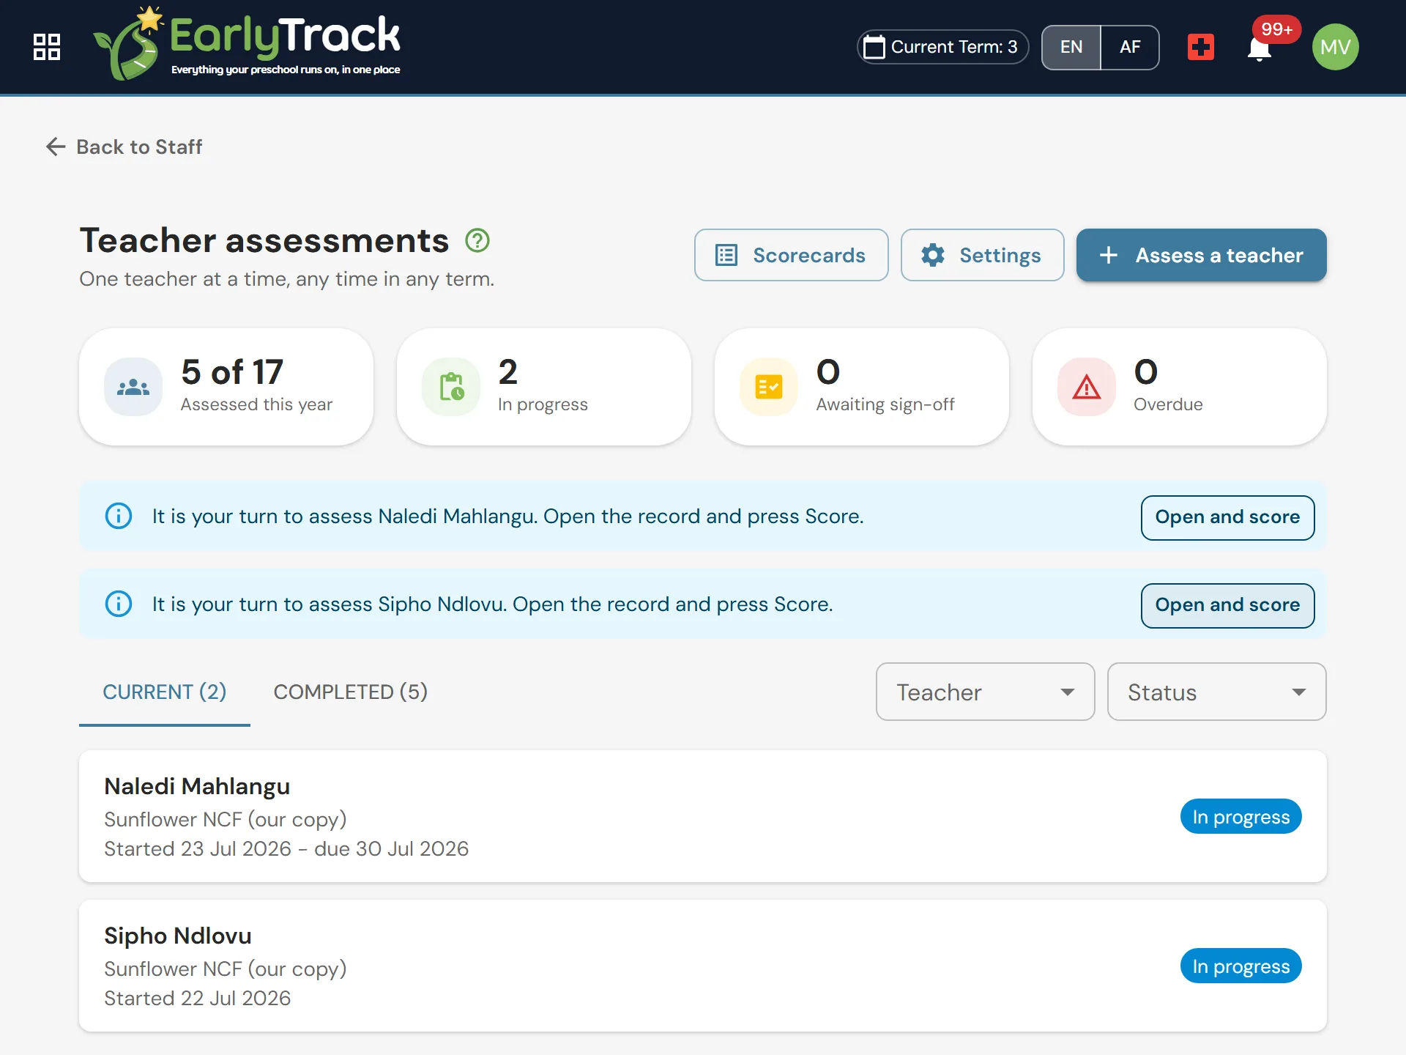
Task: Open the MV user avatar menu
Action: [1335, 47]
